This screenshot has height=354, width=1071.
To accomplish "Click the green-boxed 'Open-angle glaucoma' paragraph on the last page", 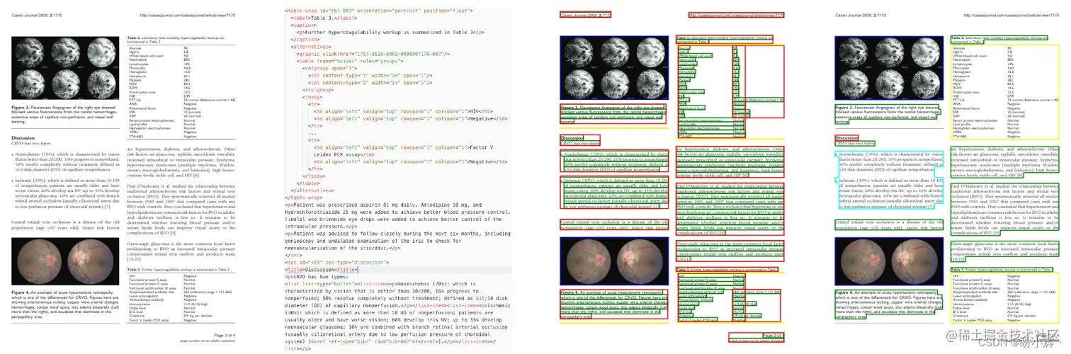I will point(1004,251).
